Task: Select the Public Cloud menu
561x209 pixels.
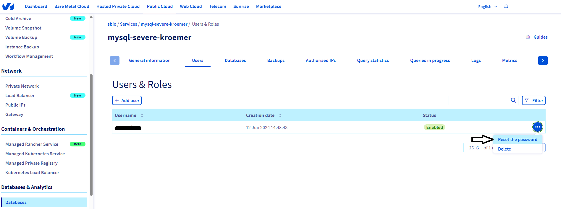Action: click(x=160, y=6)
